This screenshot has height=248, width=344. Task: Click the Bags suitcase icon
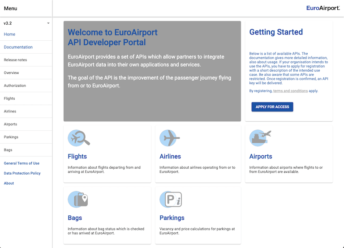[x=78, y=199]
